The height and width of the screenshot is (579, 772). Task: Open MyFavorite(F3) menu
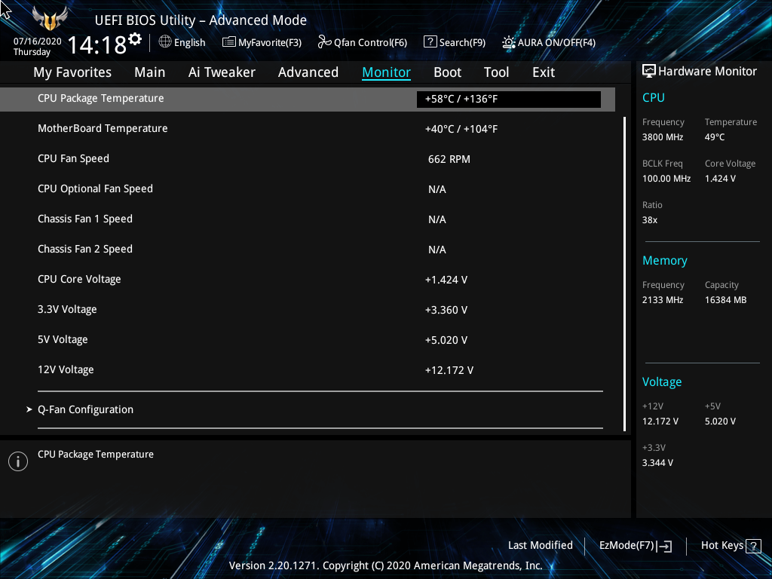270,43
